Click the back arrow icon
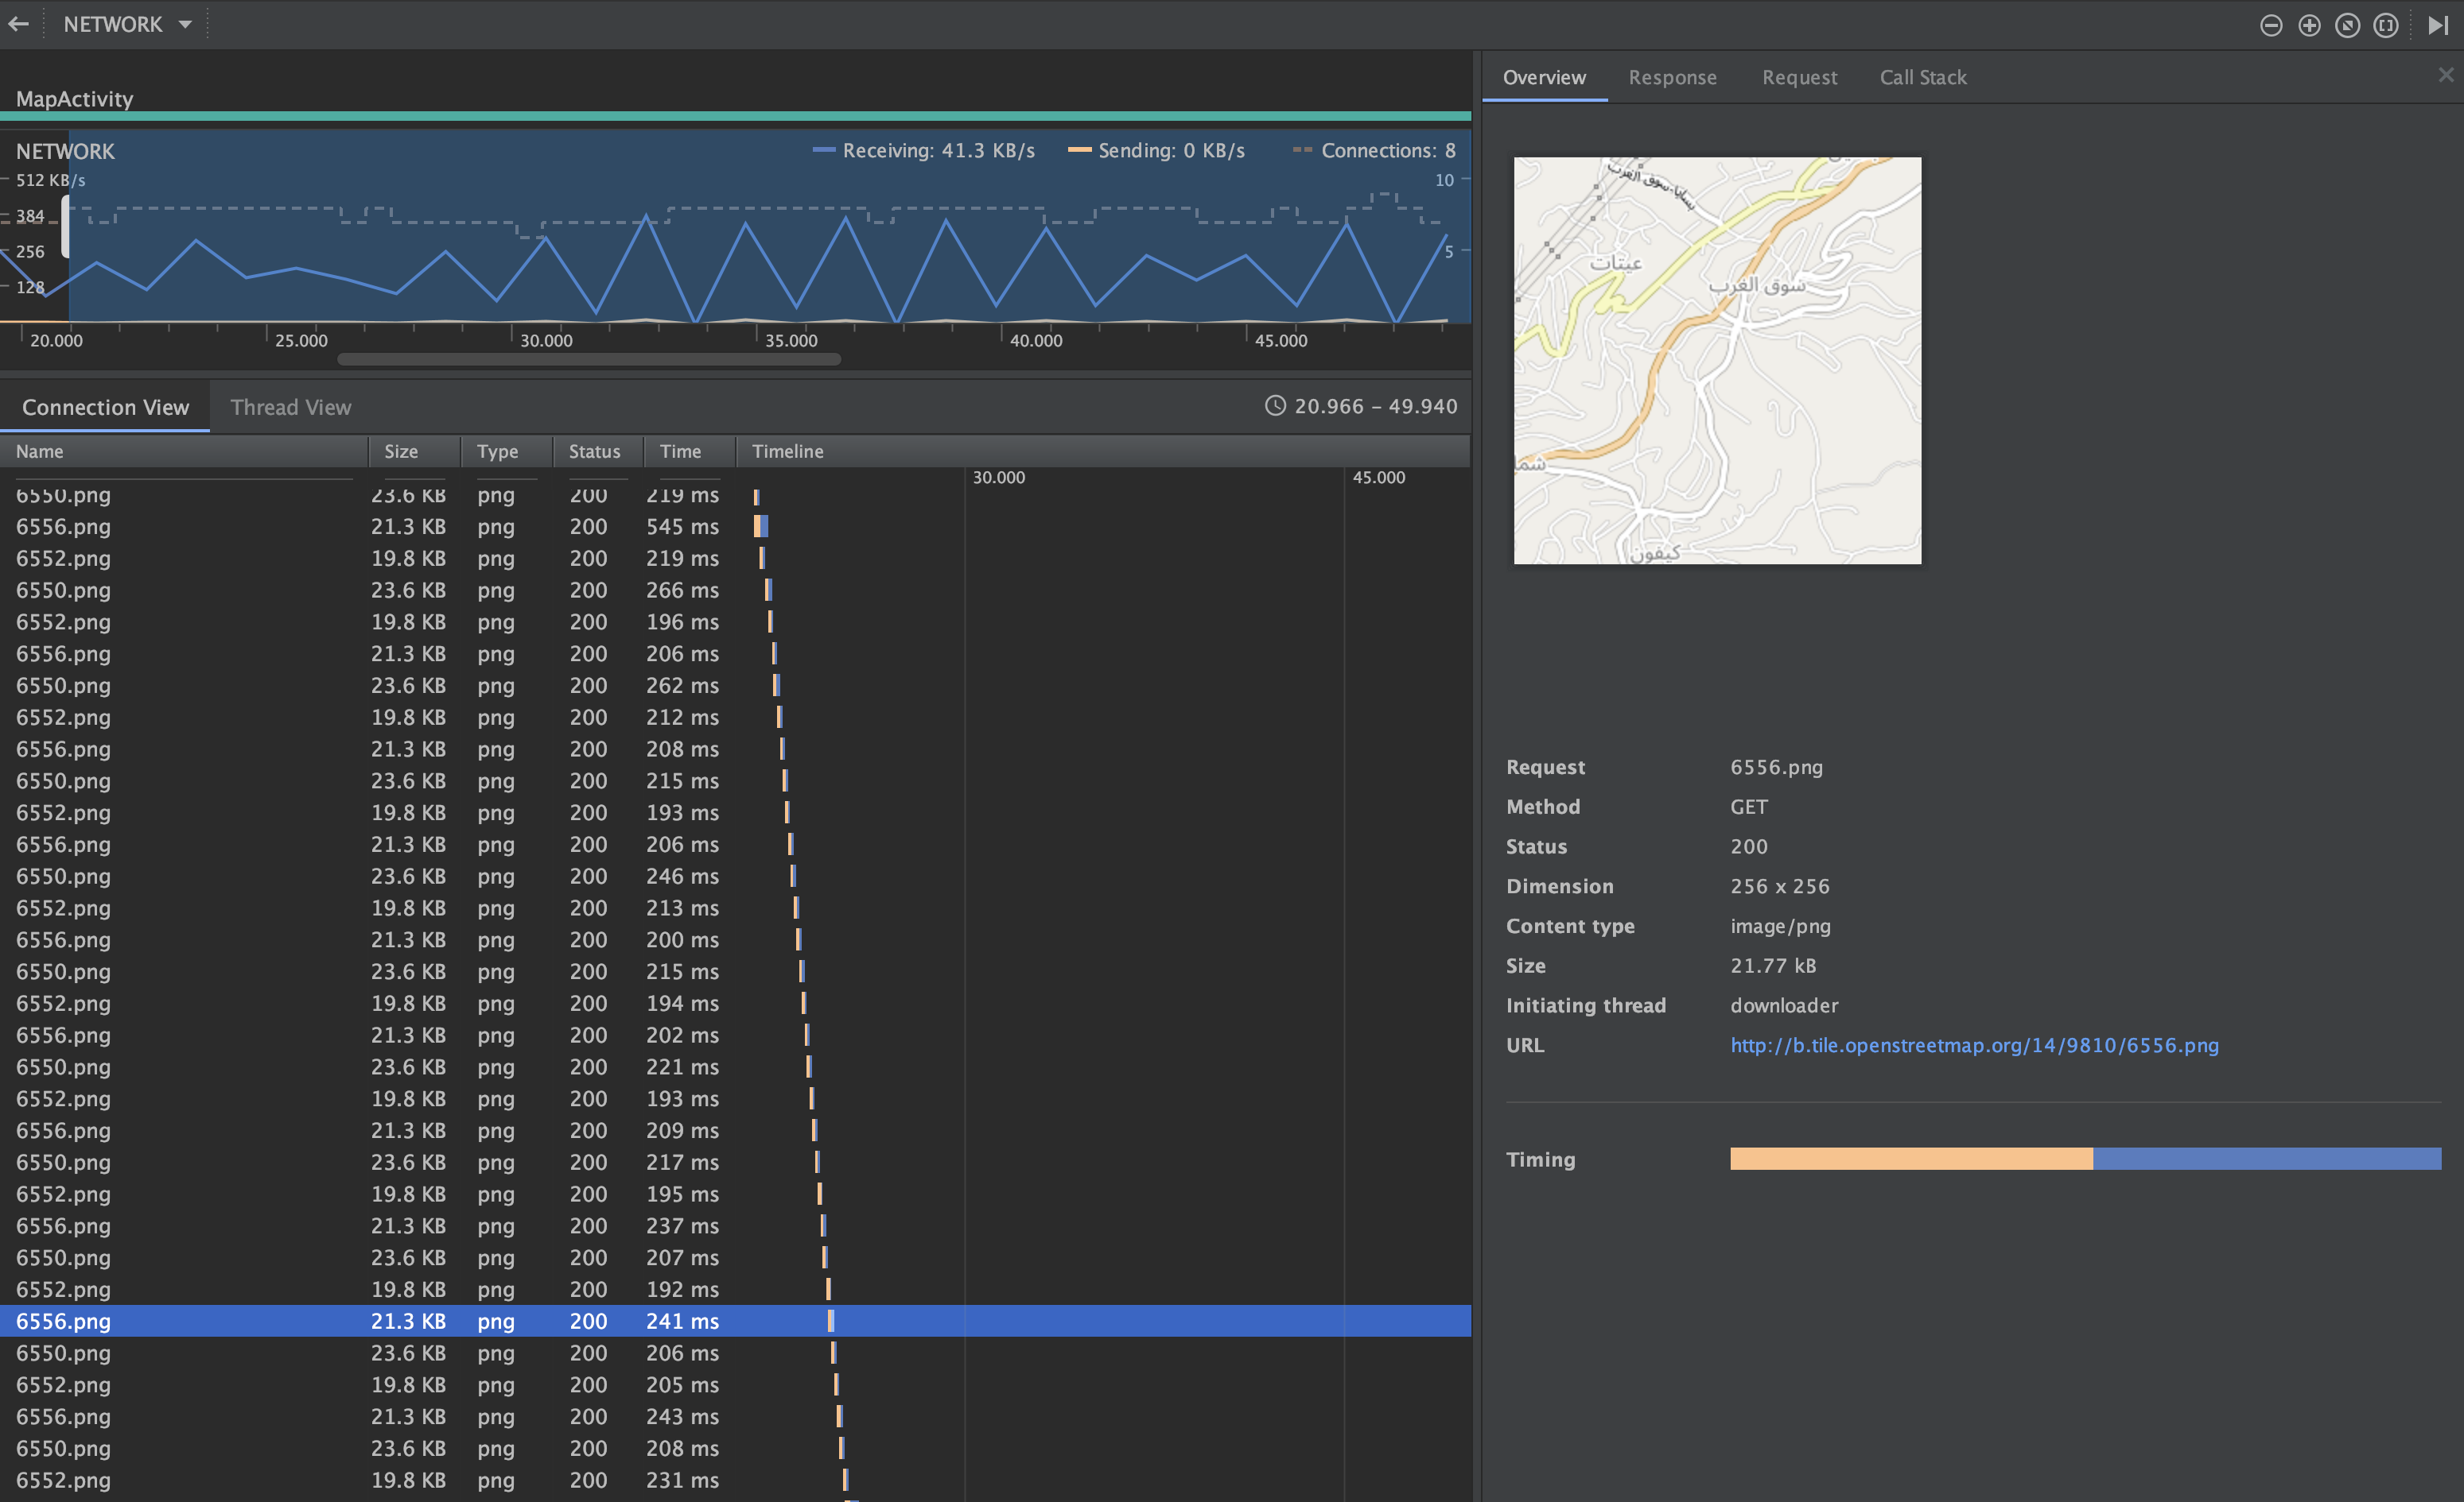The height and width of the screenshot is (1502, 2464). coord(19,24)
